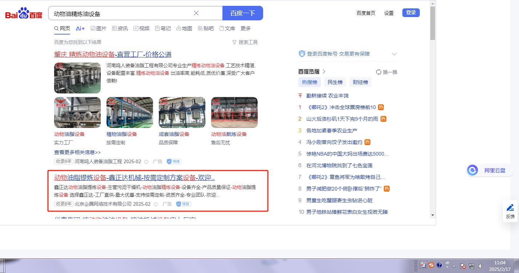
Task: Open hot search 惊艳NBA的中国大妈
Action: click(x=347, y=154)
